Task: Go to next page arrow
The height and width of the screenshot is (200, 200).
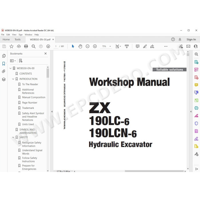Action: point(48,46)
